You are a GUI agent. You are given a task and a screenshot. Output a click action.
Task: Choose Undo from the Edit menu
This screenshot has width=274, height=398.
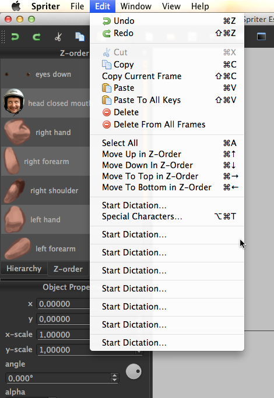167,21
